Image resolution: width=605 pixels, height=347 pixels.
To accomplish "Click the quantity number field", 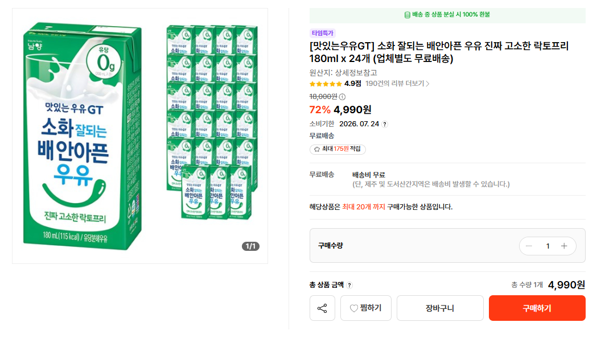I will tap(548, 246).
